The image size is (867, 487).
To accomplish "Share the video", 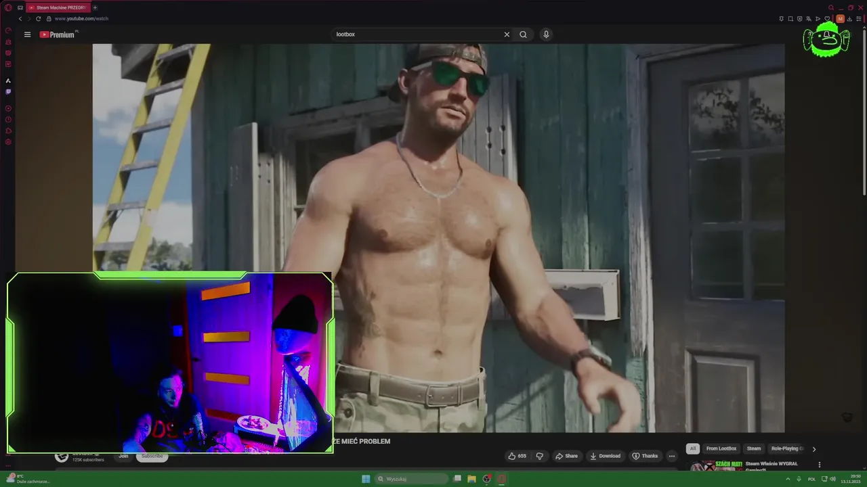I will (566, 456).
